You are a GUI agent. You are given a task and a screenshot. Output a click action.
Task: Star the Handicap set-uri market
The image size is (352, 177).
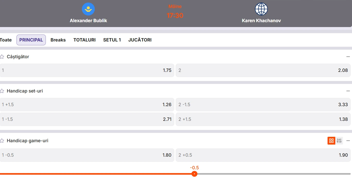pos(2,91)
